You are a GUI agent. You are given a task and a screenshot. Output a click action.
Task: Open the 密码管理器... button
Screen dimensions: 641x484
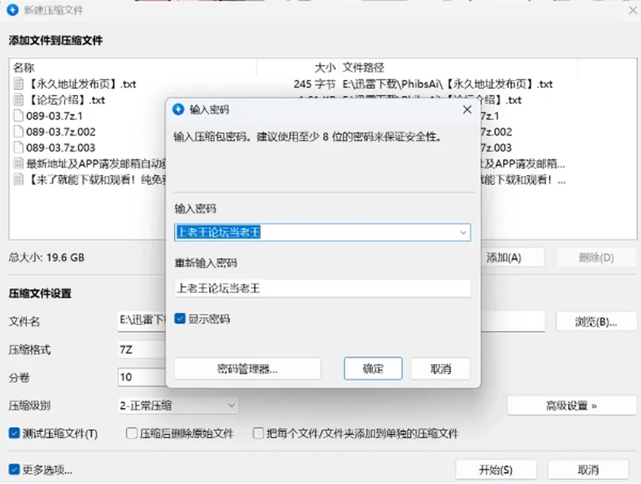click(247, 369)
